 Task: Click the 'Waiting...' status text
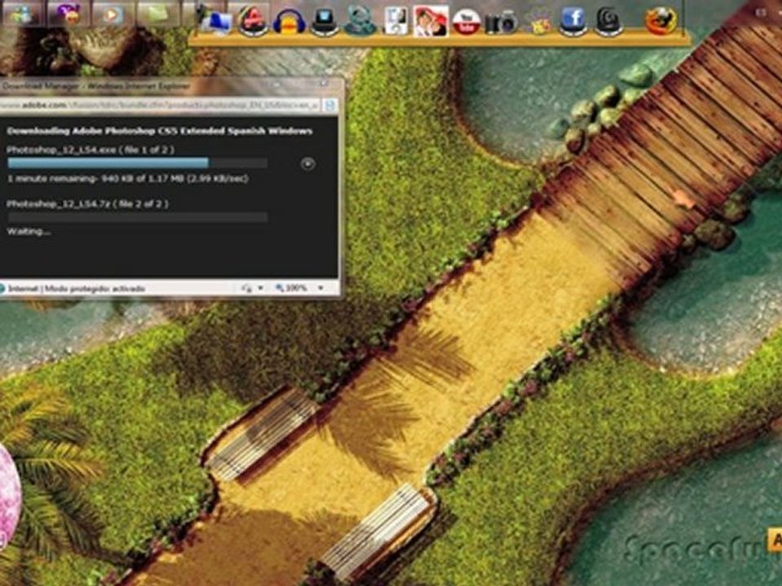[x=29, y=231]
